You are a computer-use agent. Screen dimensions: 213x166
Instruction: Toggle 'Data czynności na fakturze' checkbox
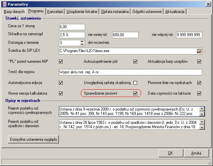tap(199, 94)
